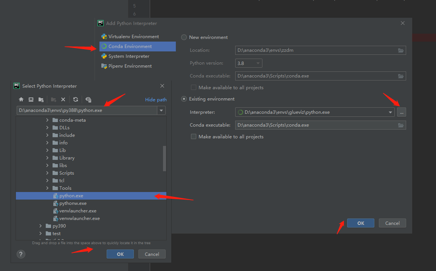
Task: Select venvlauncher.exe file
Action: tap(91, 211)
